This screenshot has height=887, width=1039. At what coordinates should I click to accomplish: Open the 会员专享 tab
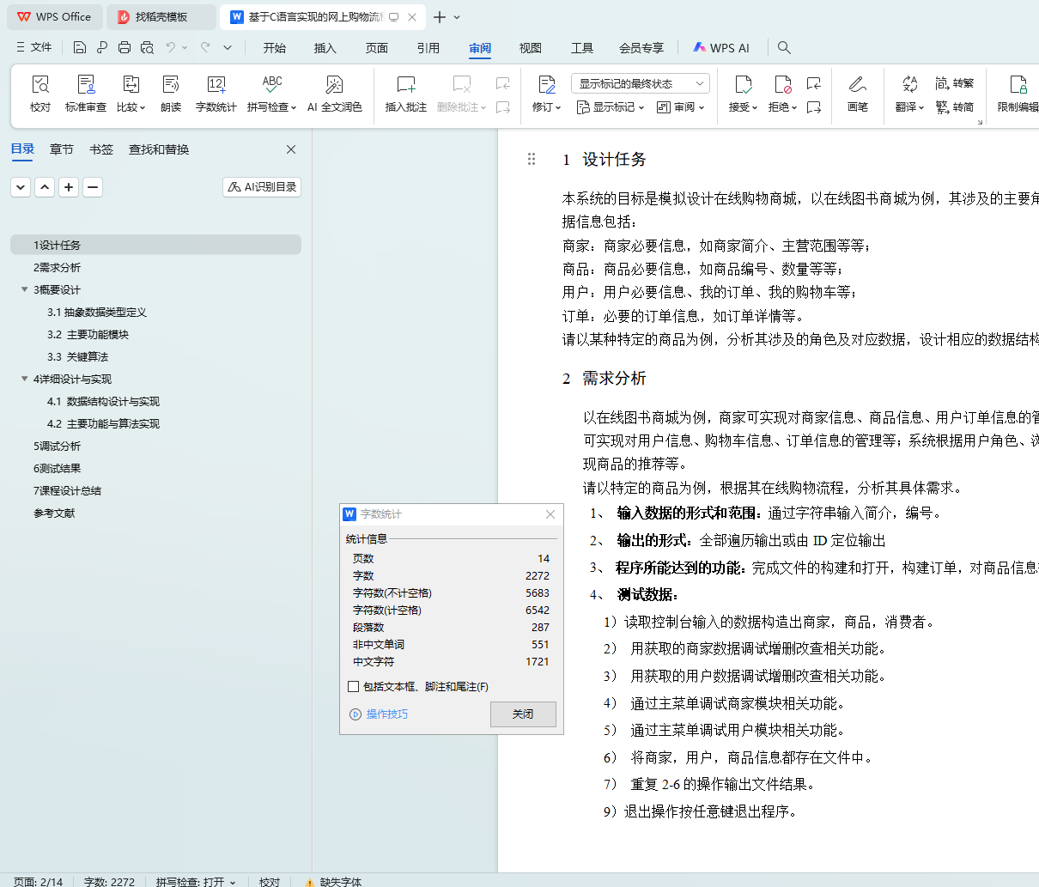tap(641, 48)
